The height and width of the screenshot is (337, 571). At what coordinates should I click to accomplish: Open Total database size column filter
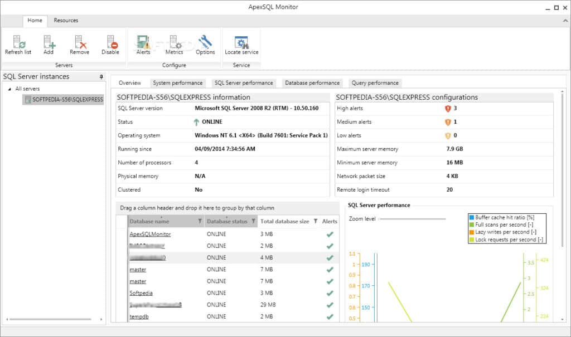[315, 222]
